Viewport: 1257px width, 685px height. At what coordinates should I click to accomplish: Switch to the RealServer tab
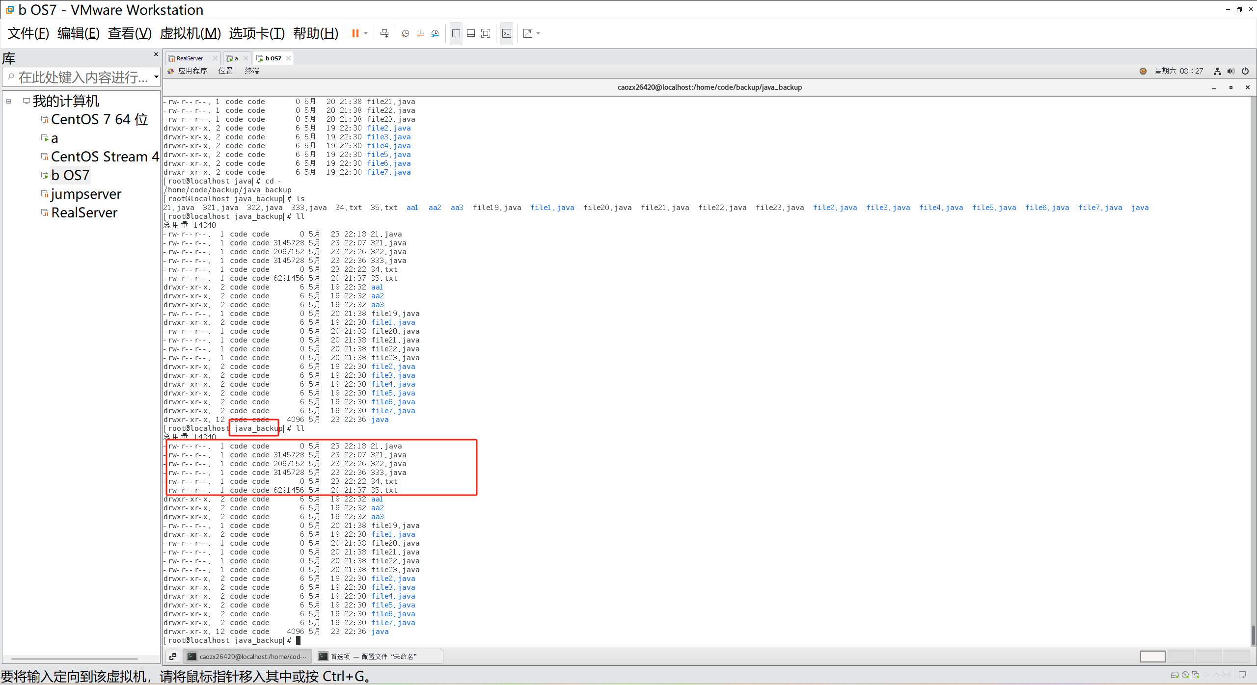point(190,58)
